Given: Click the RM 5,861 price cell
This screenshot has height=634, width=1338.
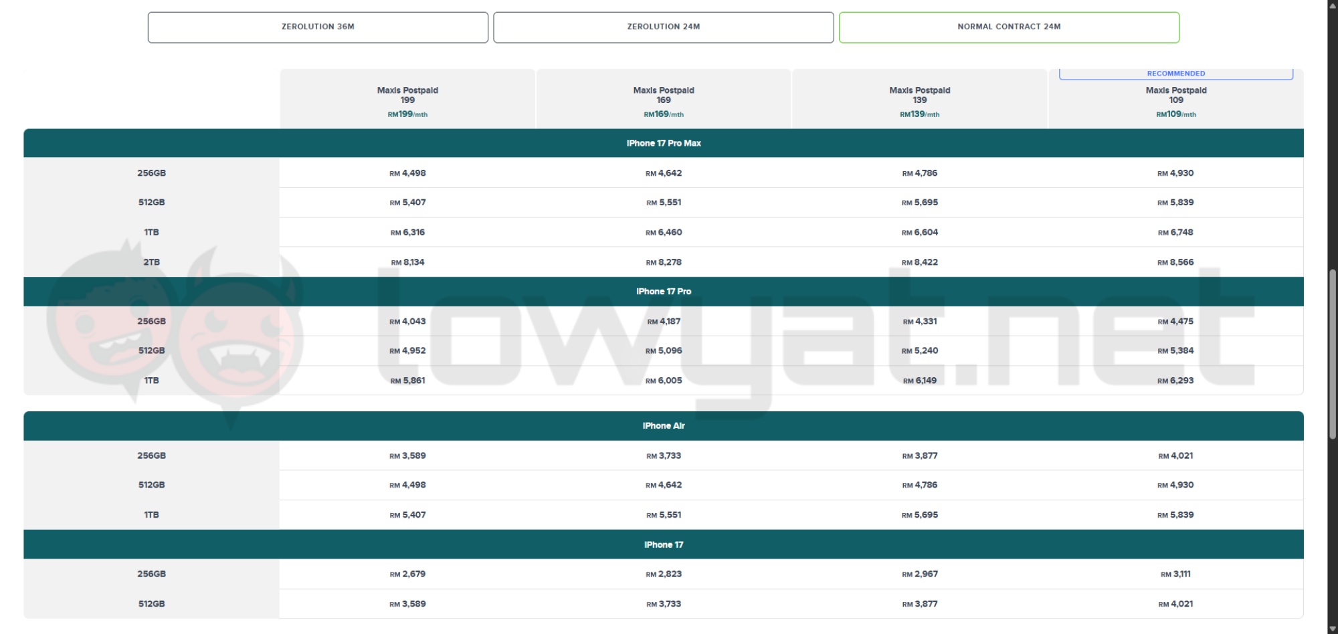Looking at the screenshot, I should click(407, 381).
